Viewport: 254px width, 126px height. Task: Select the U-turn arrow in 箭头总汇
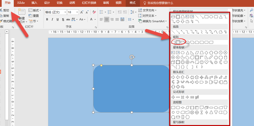pos(216,77)
